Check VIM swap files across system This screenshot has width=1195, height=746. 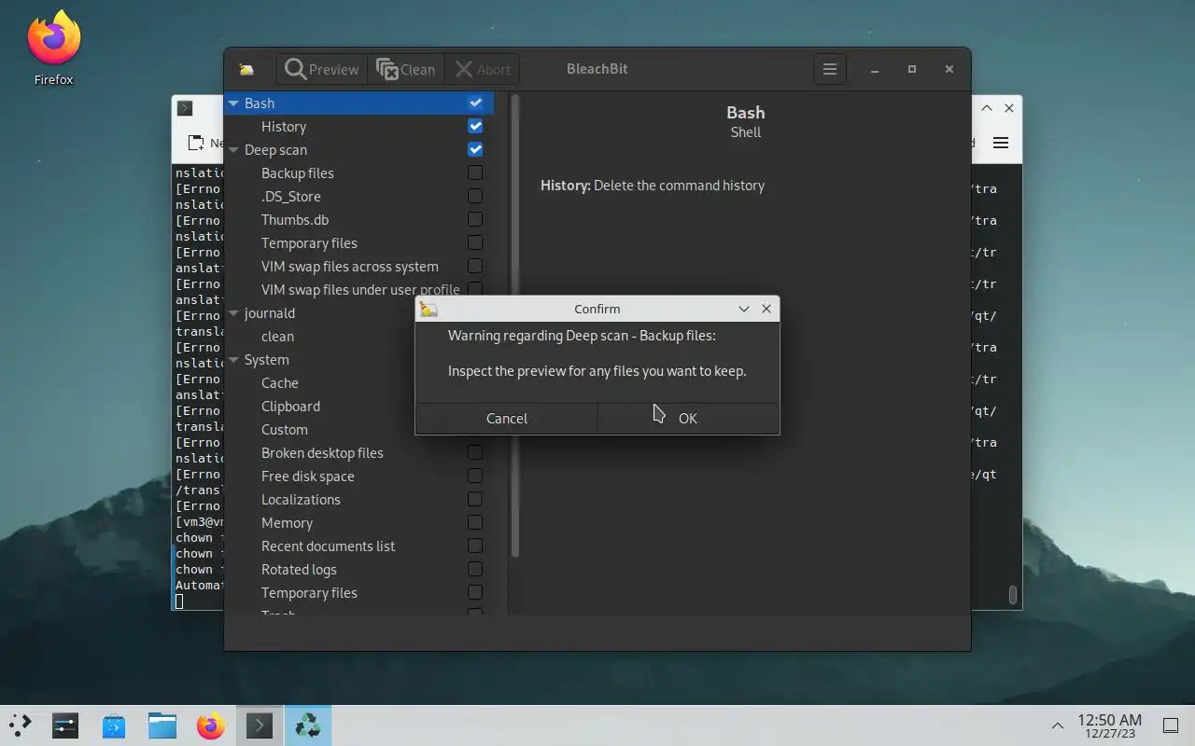tap(475, 266)
